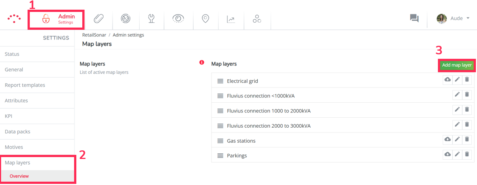
Task: Open the Admin Settings lock icon
Action: pos(46,19)
